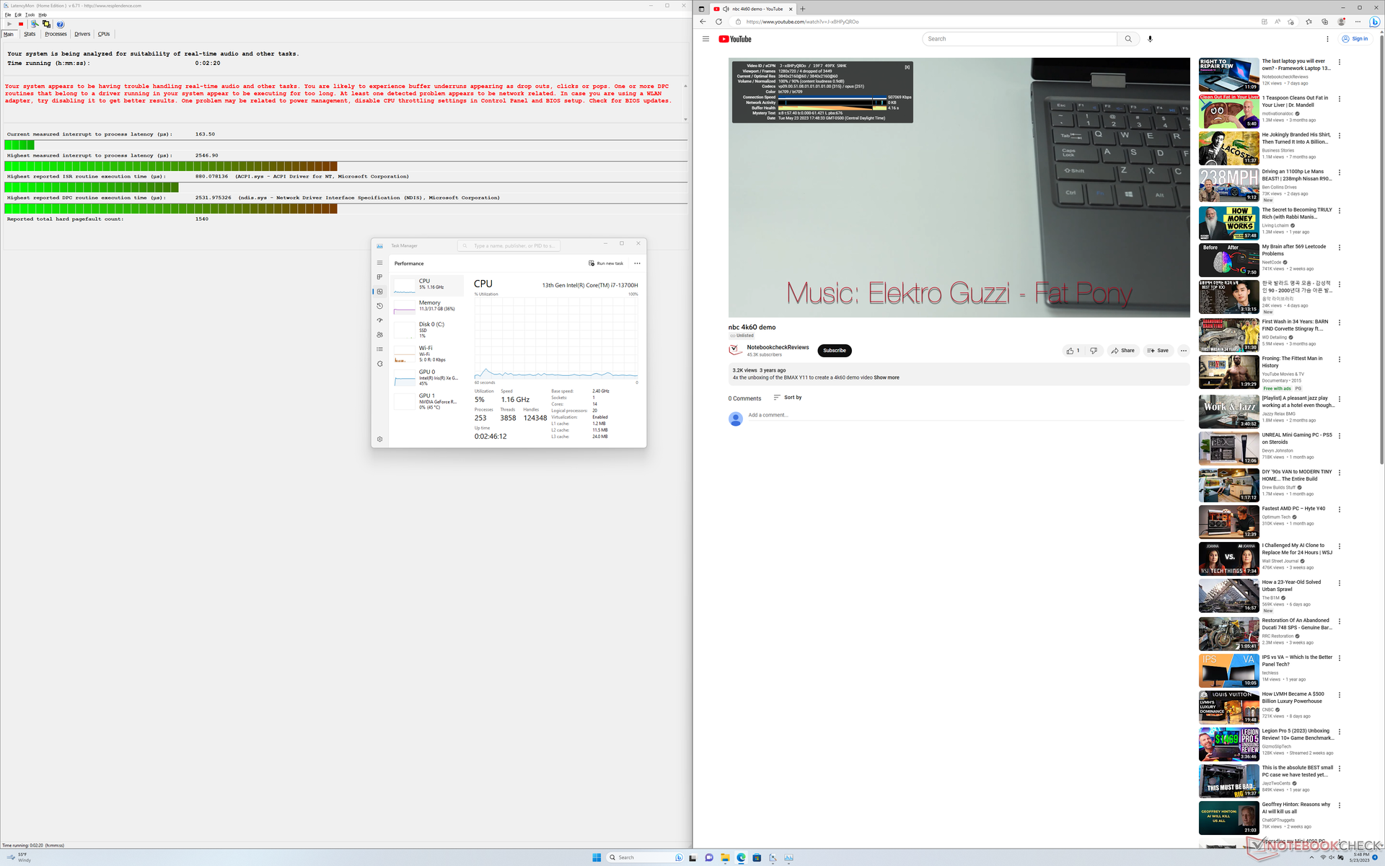The width and height of the screenshot is (1385, 866).
Task: Click Run new task in Task Manager
Action: pyautogui.click(x=606, y=263)
